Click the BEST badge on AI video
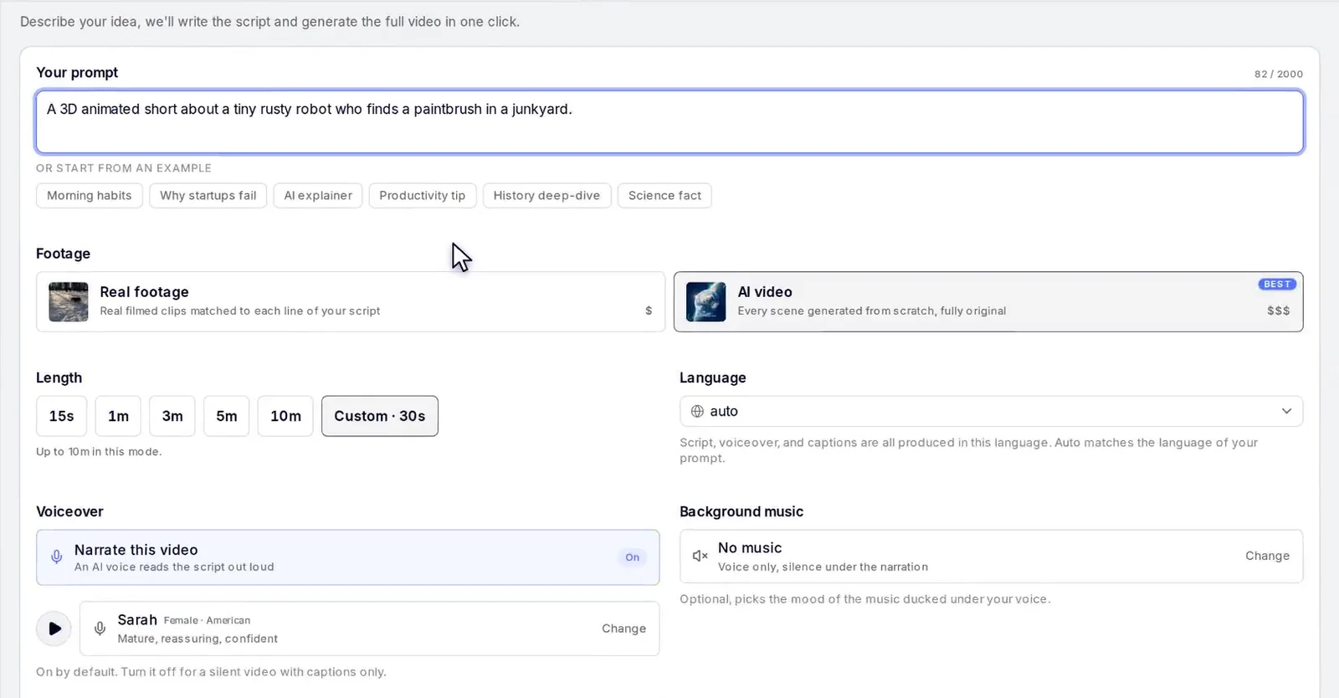Screen dimensions: 1339x698 pyautogui.click(x=1277, y=285)
